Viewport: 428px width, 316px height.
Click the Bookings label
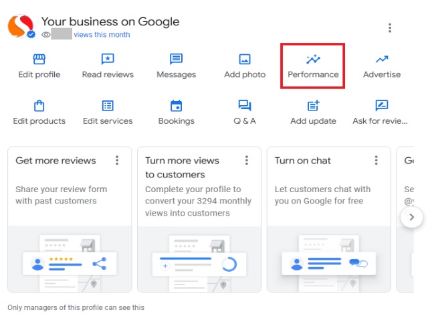[x=177, y=121]
